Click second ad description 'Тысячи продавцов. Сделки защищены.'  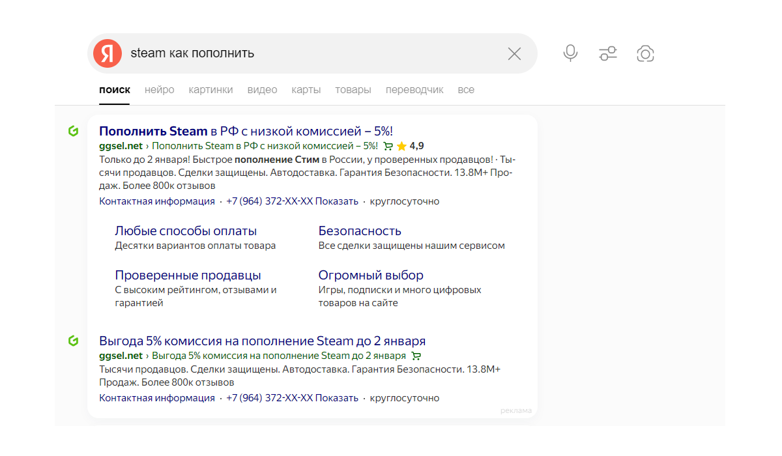click(x=188, y=369)
